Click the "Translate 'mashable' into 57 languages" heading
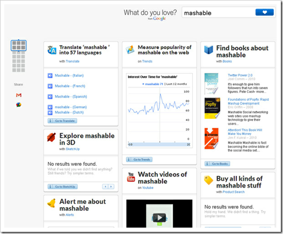 click(84, 50)
